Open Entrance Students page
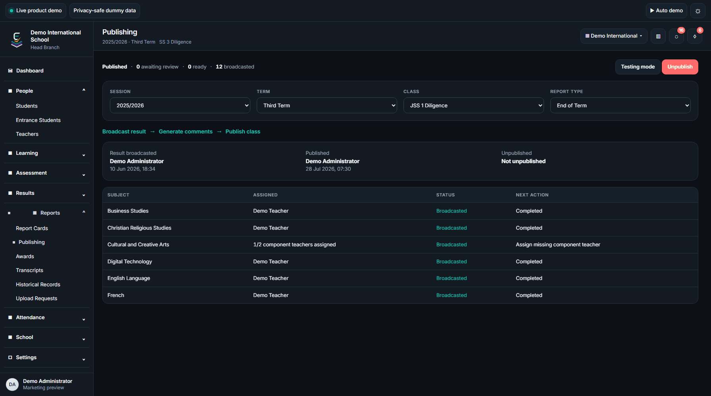This screenshot has width=711, height=396. [x=38, y=120]
